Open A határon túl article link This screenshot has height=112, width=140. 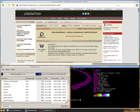click(x=29, y=50)
